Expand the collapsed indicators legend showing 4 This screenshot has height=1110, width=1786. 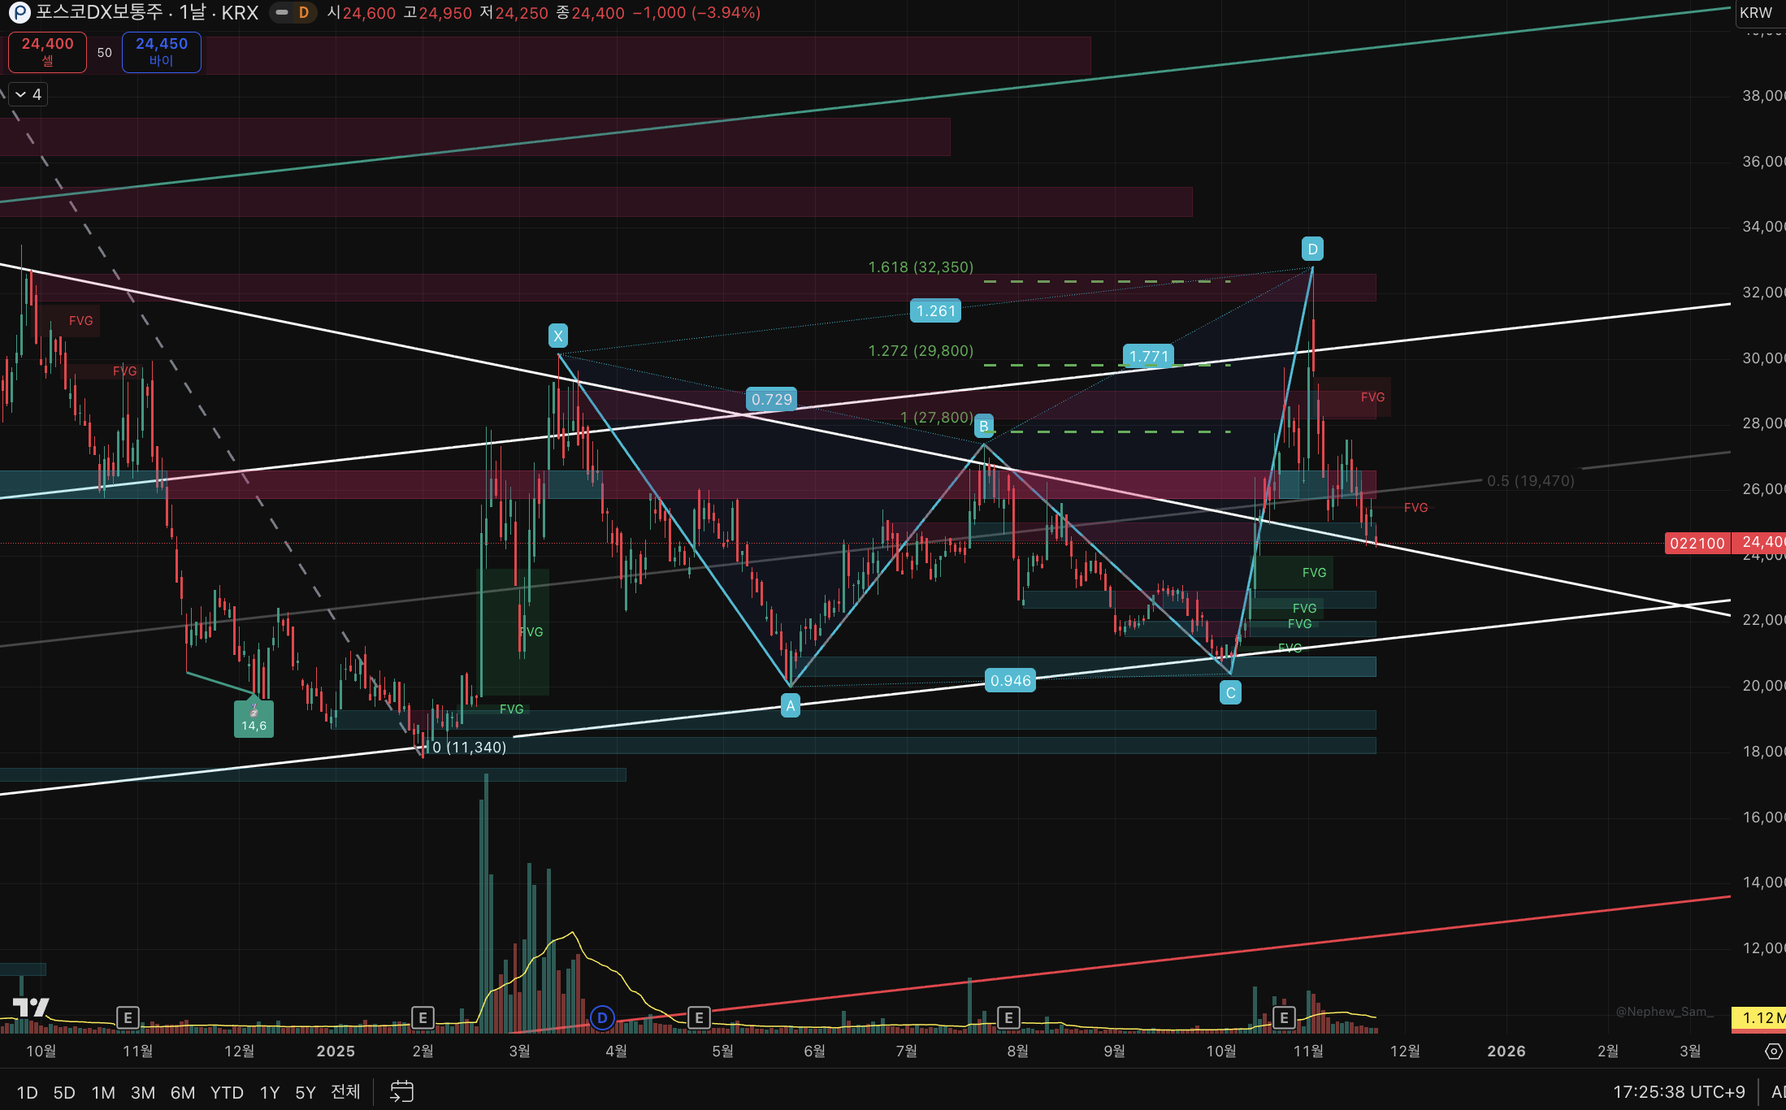click(28, 94)
